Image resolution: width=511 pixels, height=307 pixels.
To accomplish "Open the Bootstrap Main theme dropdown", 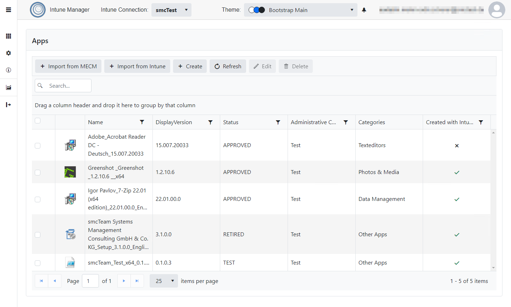I will click(x=301, y=10).
